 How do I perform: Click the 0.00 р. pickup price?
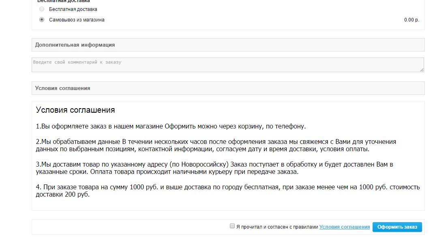[x=412, y=20]
